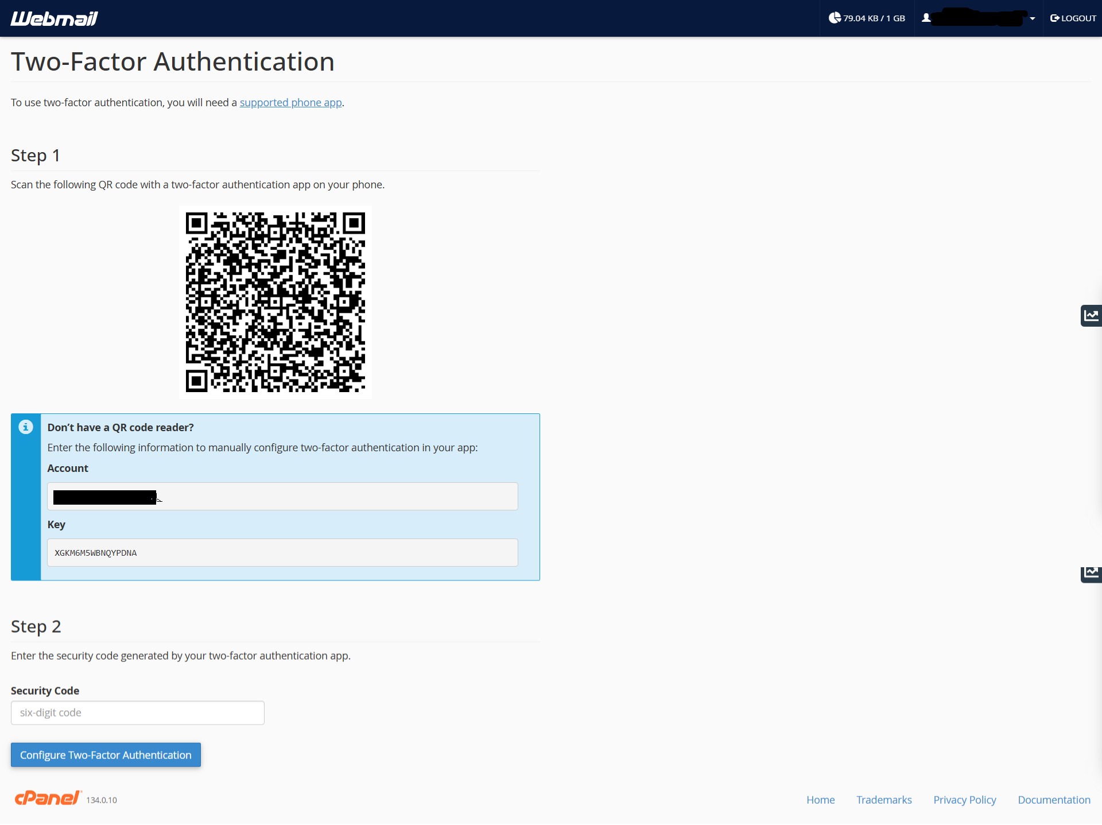The image size is (1102, 825).
Task: Click the blue info icon
Action: point(26,427)
